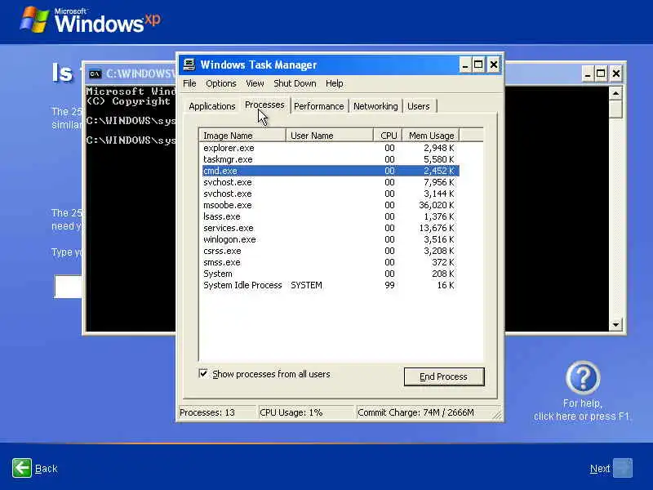This screenshot has height=490, width=653.
Task: Click the command prompt scroll up arrow
Action: (x=615, y=93)
